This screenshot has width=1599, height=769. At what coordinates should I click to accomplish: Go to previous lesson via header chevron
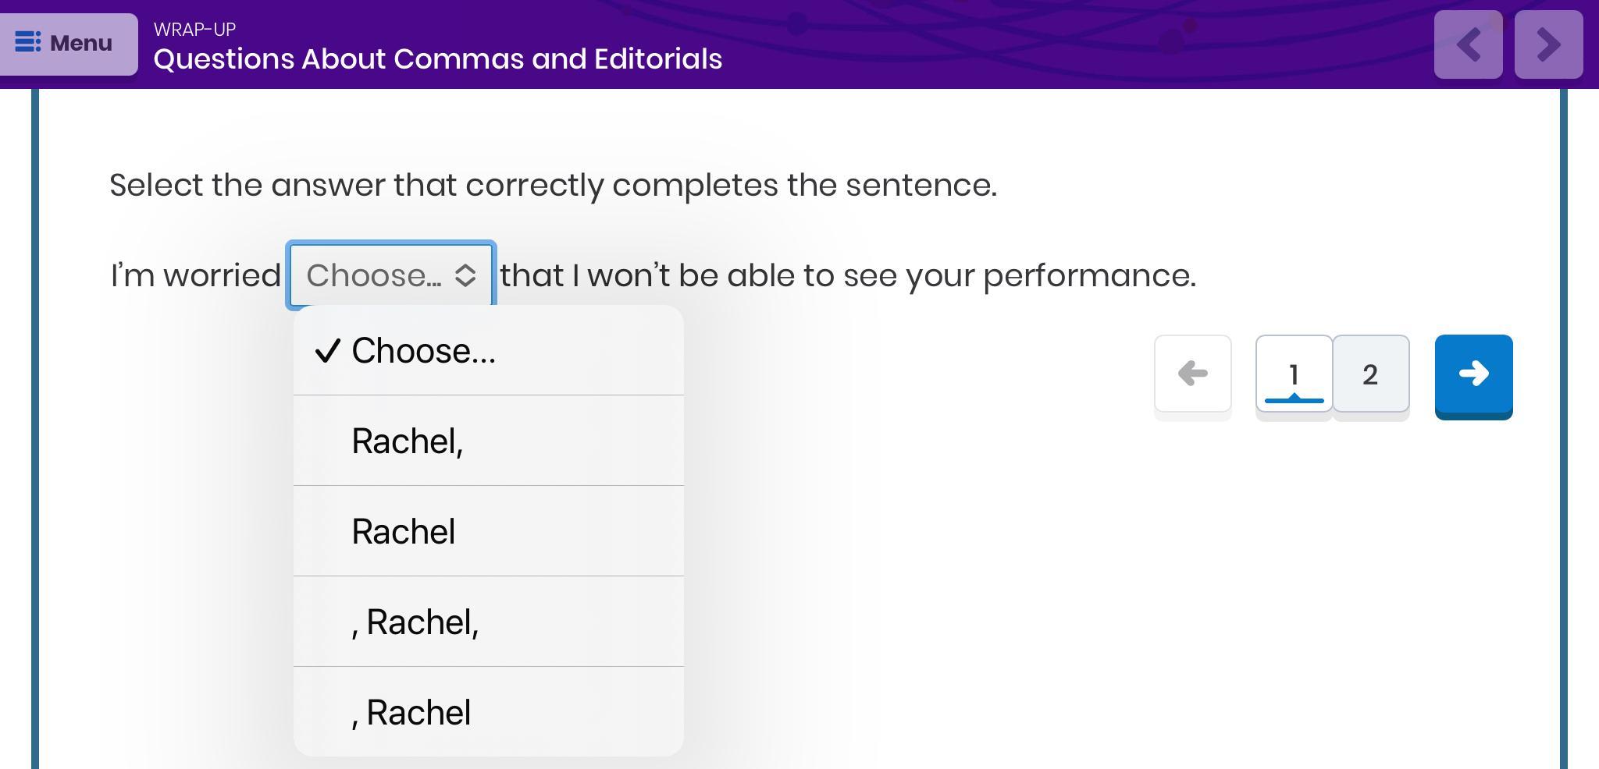point(1468,44)
